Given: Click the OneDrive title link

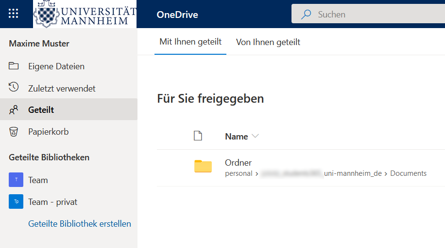Looking at the screenshot, I should click(x=177, y=15).
